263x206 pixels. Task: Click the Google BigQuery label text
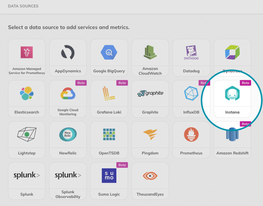coord(109,71)
